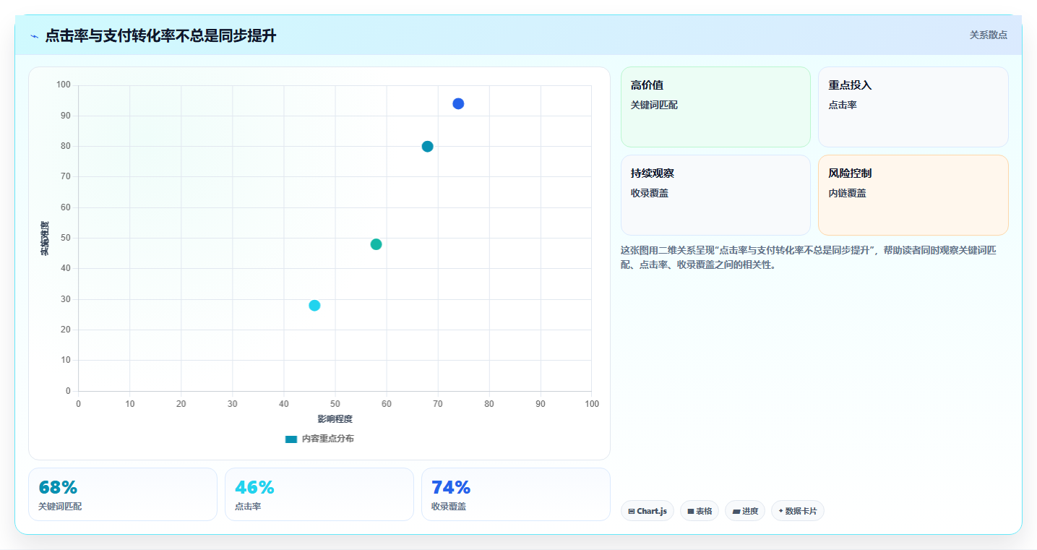
Task: Click the 表格 tag
Action: coord(700,511)
